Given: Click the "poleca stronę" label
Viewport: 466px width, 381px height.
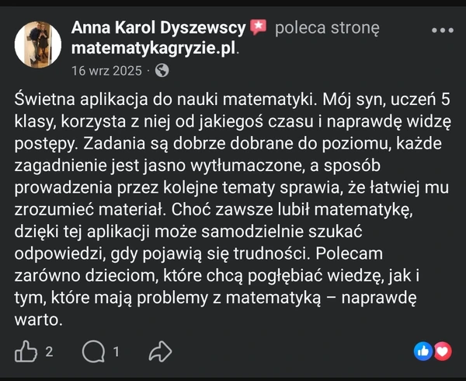Looking at the screenshot, I should point(327,29).
